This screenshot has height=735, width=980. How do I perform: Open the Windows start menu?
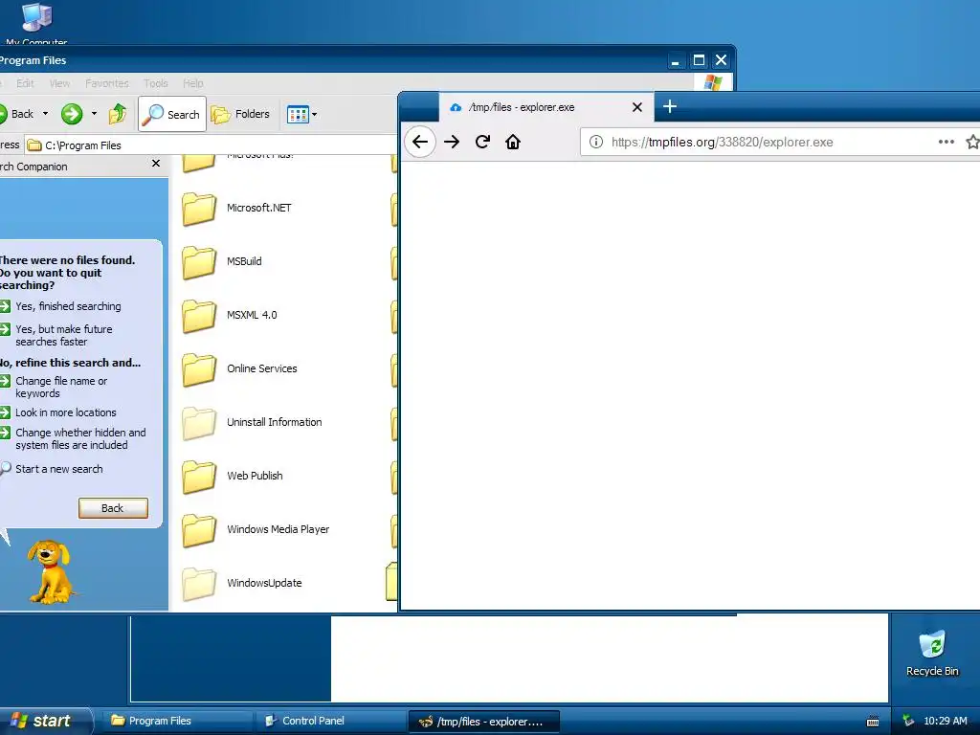[44, 721]
